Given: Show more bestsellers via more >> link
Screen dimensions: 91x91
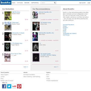Looking at the screenshot, I should coord(26,67).
